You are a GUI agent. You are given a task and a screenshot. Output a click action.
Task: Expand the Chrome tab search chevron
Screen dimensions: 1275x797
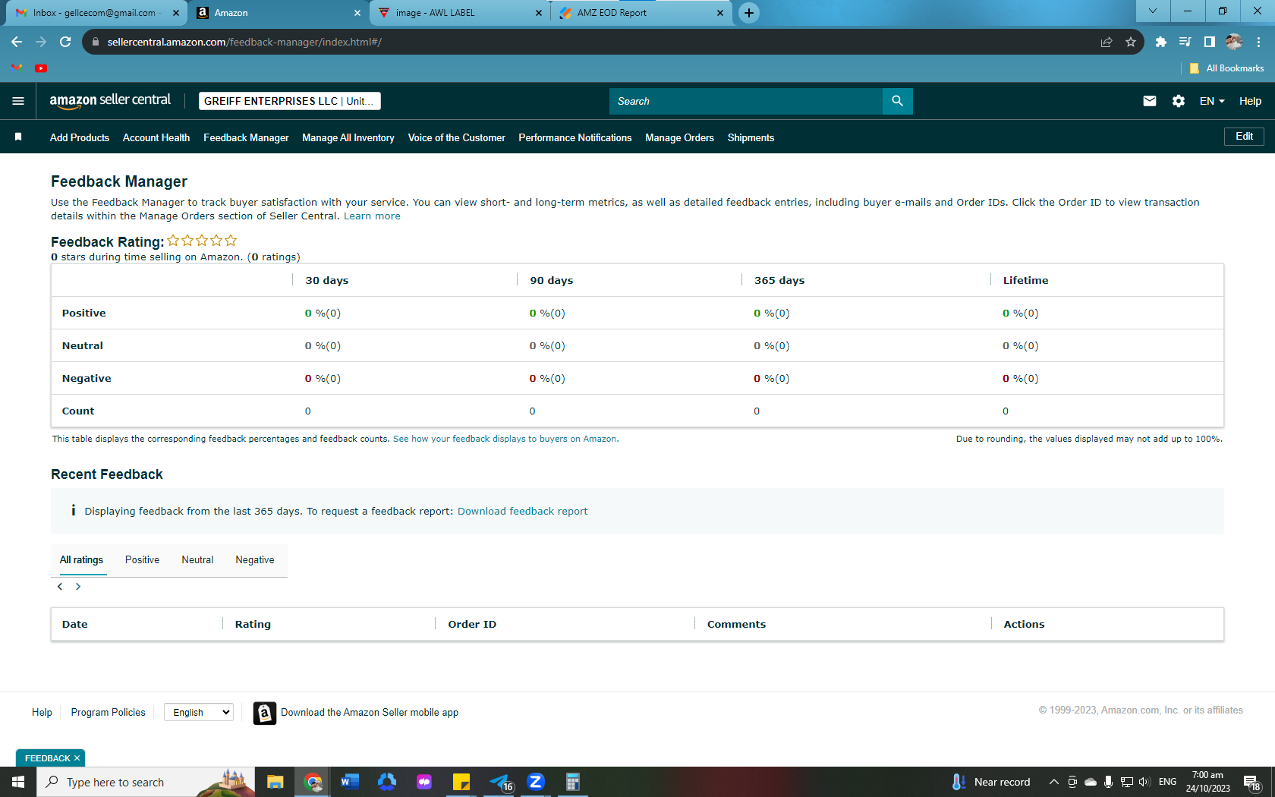click(1153, 11)
